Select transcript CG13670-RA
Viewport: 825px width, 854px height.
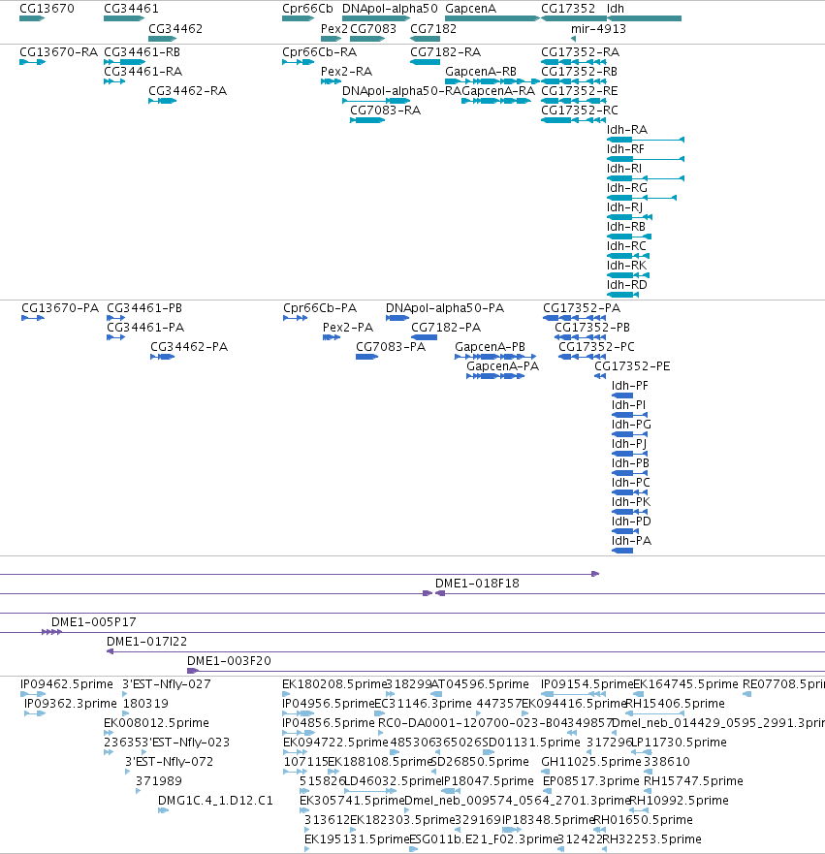32,62
